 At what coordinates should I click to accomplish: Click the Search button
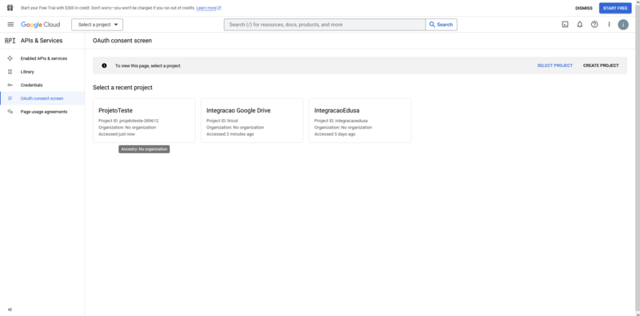[442, 25]
